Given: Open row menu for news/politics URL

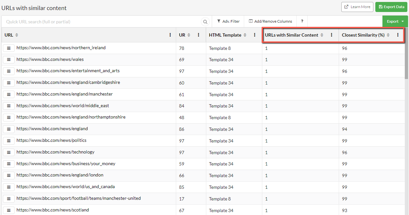Looking at the screenshot, I should tap(9, 141).
